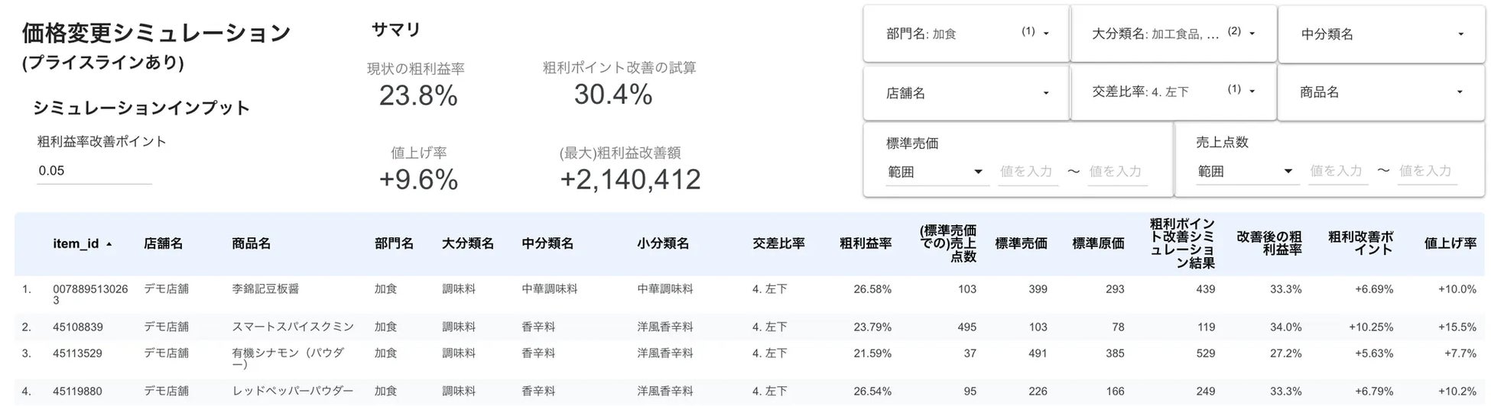Sort table by 値上げ率 column header
1491x406 pixels.
[x=1450, y=244]
